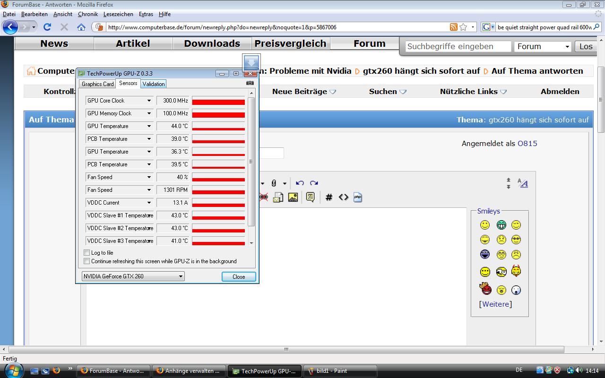Insert the crowned red smiley
The image size is (605, 378).
(x=485, y=288)
